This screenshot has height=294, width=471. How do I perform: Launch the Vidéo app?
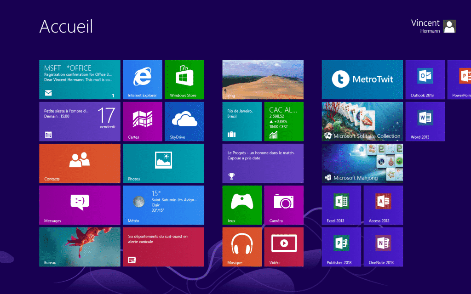click(x=283, y=247)
